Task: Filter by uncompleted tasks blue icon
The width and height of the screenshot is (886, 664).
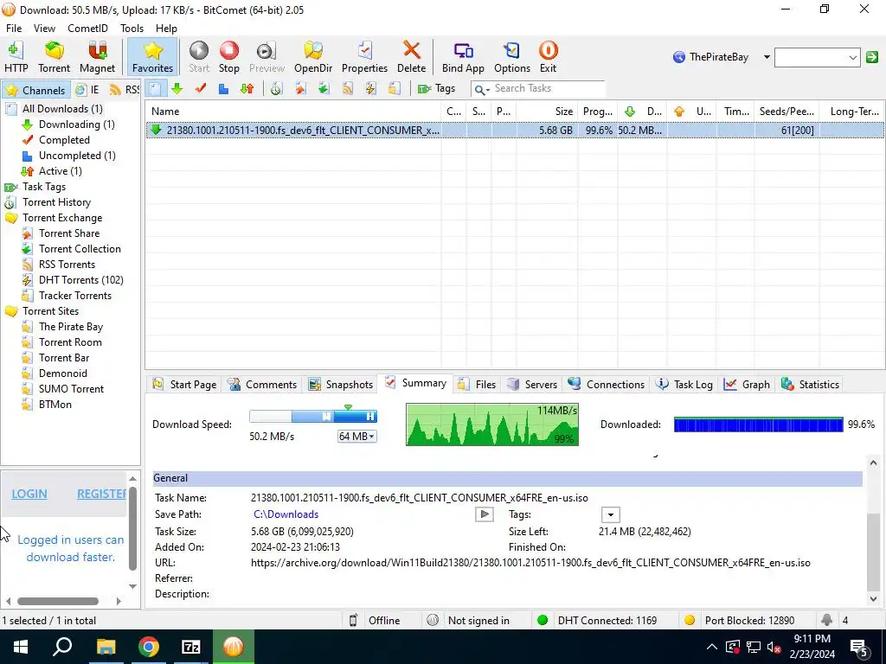Action: coord(223,89)
